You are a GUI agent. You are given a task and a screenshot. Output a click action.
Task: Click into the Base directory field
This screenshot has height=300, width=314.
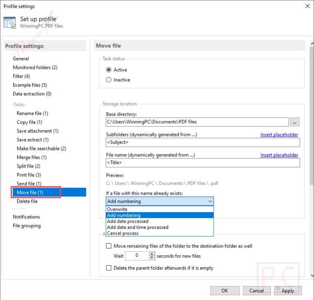point(197,122)
